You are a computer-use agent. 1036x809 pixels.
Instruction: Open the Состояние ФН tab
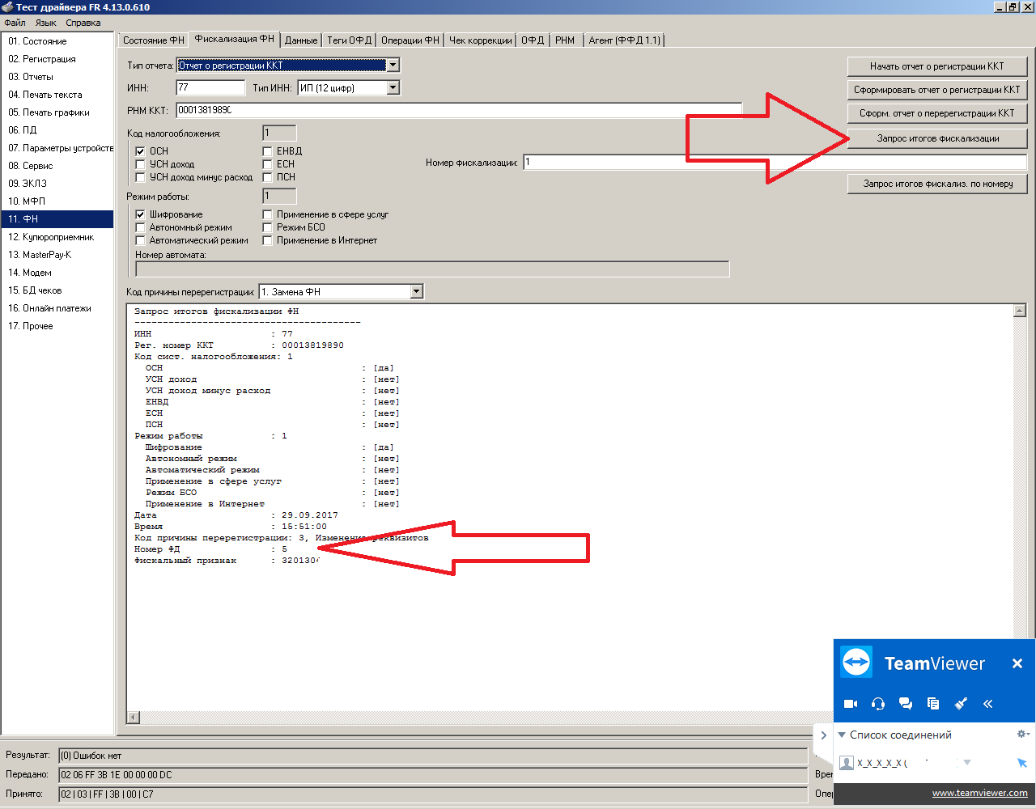tap(154, 40)
